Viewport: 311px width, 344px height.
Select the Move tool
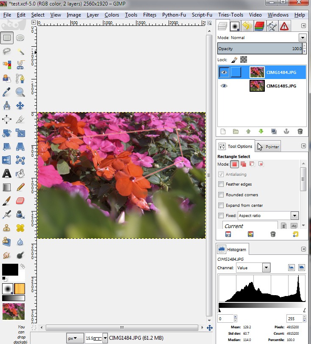pyautogui.click(x=20, y=106)
